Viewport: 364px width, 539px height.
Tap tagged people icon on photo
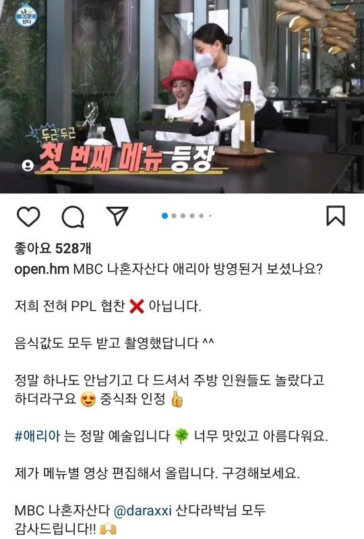pos(28,165)
